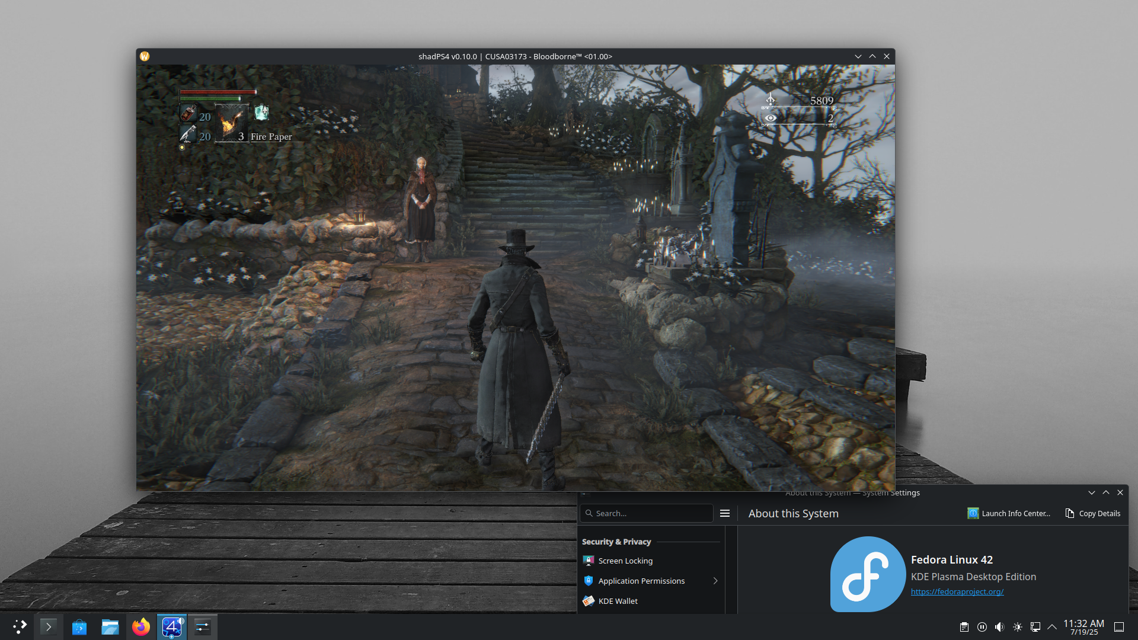The image size is (1138, 640).
Task: Open Screen Locking settings
Action: point(651,561)
